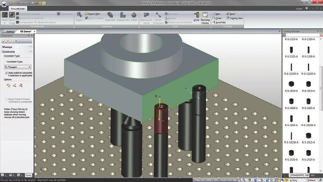Open the catalog Save dropdown
This screenshot has width=323, height=182.
(x=231, y=14)
